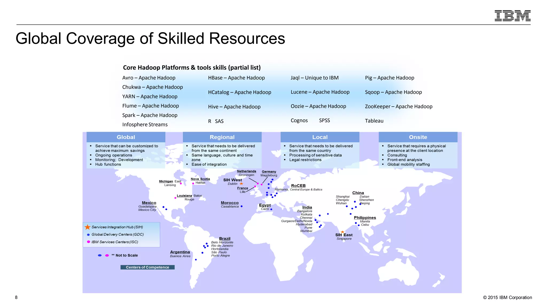Click HBase – Apache Hadoop
Image resolution: width=547 pixels, height=307 pixels.
tap(236, 78)
